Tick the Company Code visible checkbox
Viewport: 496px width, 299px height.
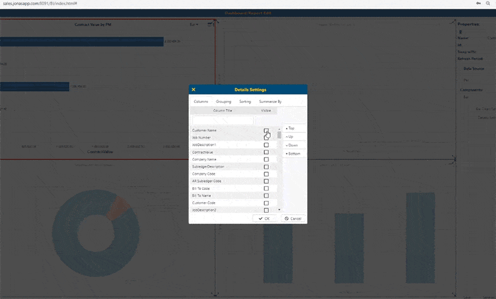pos(266,174)
